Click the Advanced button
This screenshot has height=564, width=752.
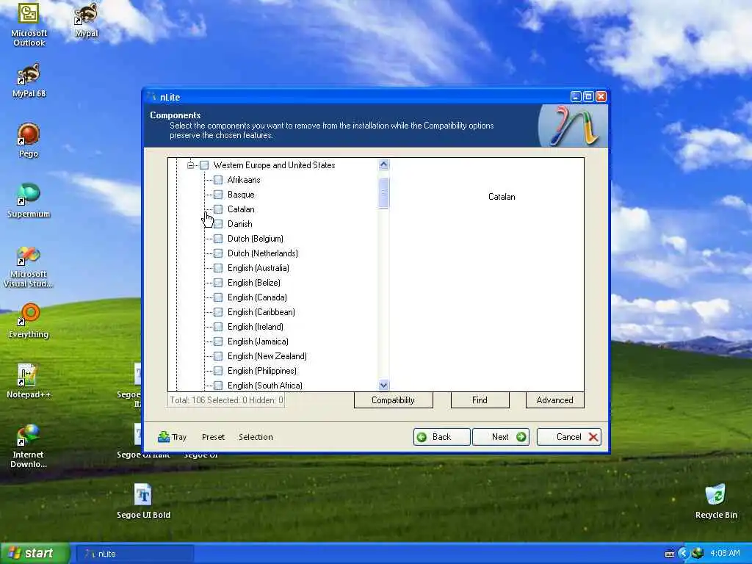click(x=555, y=400)
